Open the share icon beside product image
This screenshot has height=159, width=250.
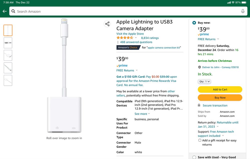[107, 24]
